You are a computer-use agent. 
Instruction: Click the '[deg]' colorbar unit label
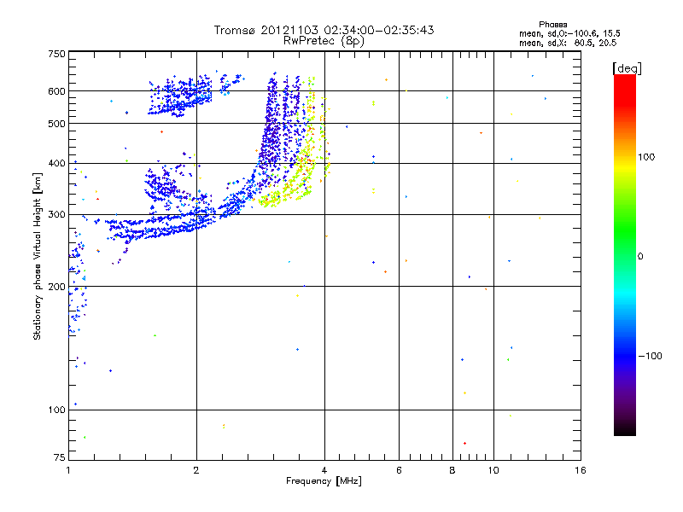pos(627,68)
